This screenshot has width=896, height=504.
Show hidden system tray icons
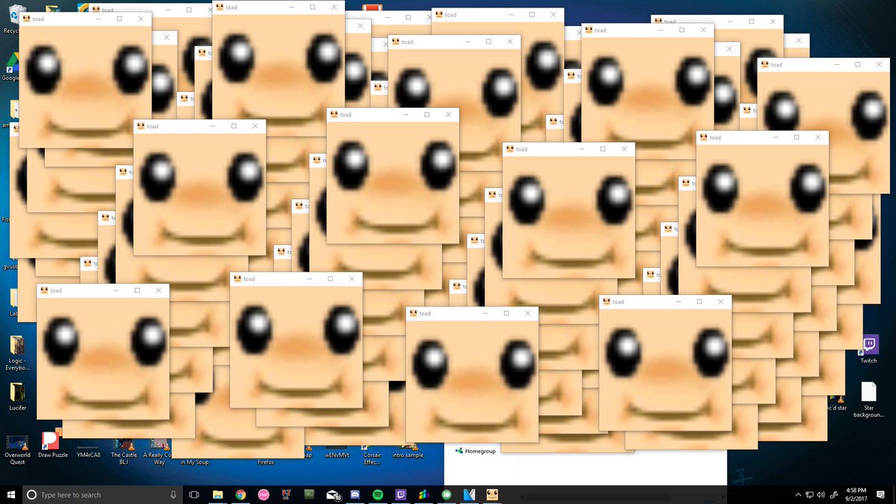(797, 494)
